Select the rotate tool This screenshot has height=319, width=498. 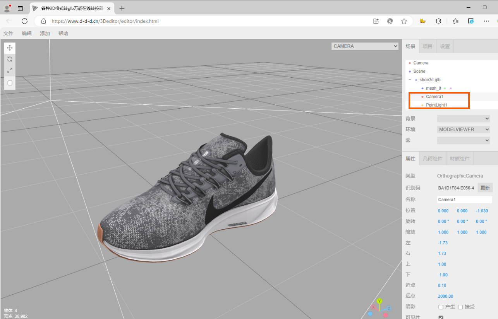pyautogui.click(x=10, y=59)
